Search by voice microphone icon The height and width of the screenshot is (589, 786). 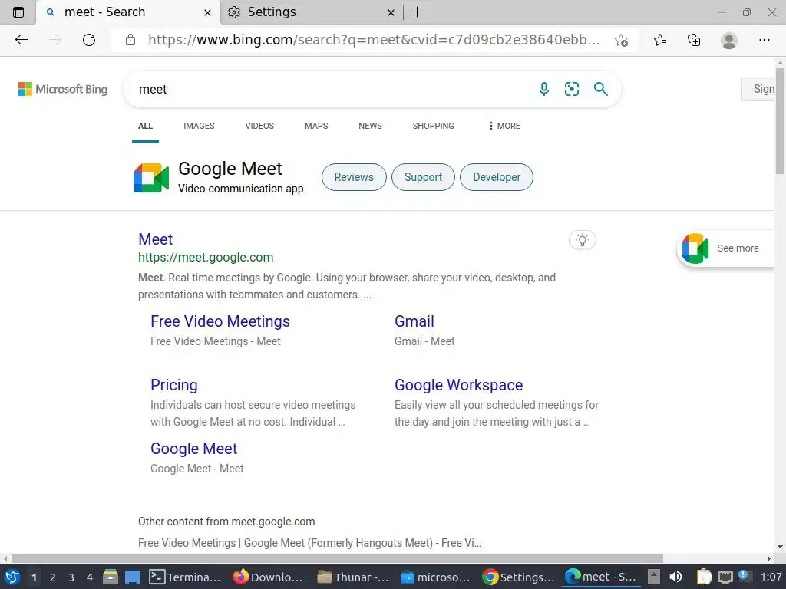coord(544,89)
